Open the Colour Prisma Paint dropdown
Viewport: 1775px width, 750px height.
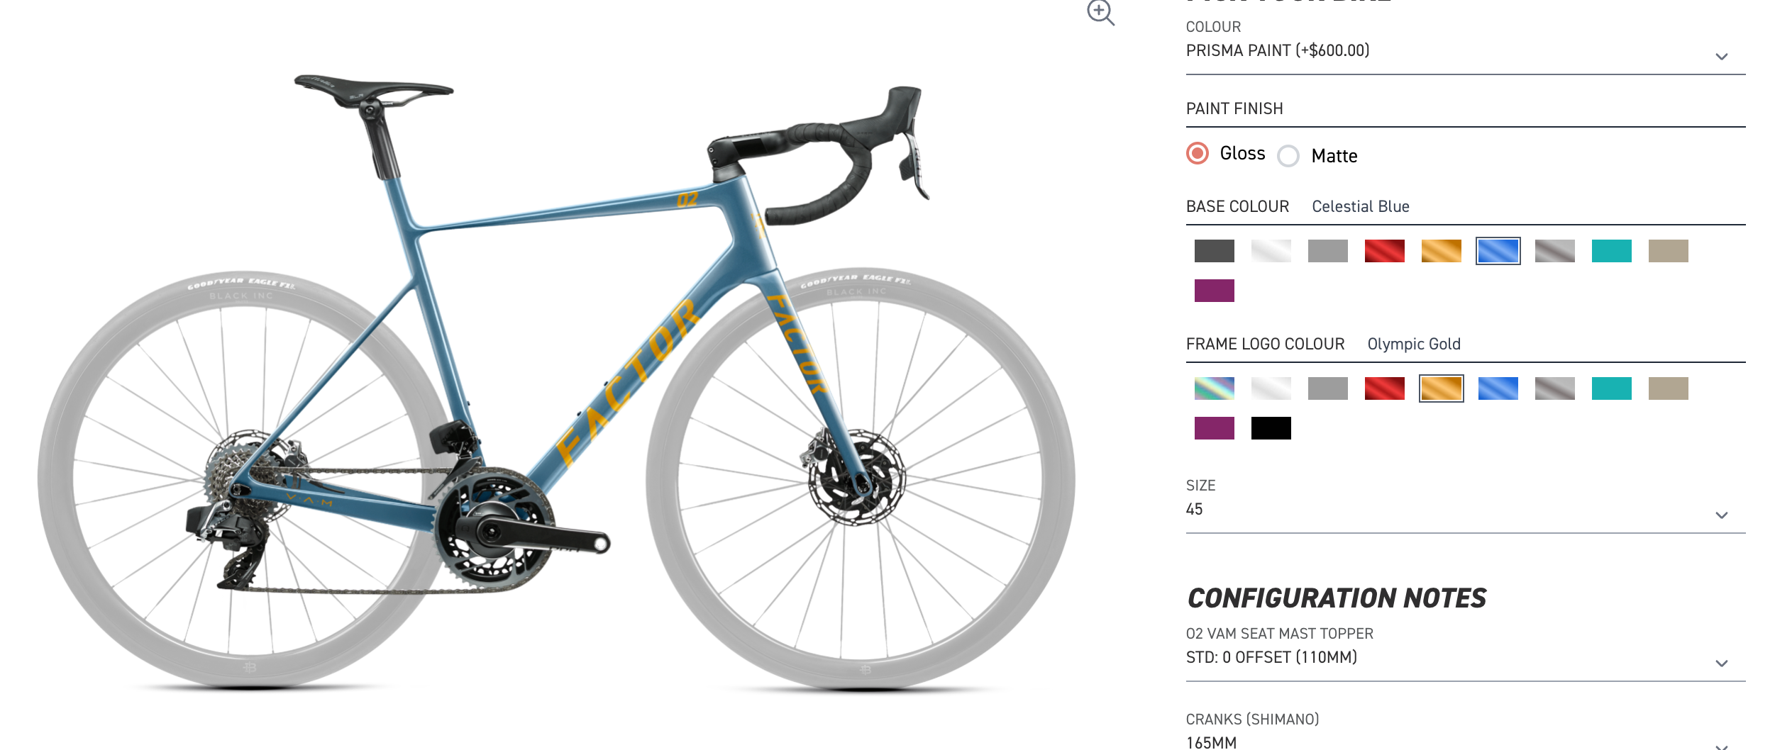pyautogui.click(x=1465, y=51)
